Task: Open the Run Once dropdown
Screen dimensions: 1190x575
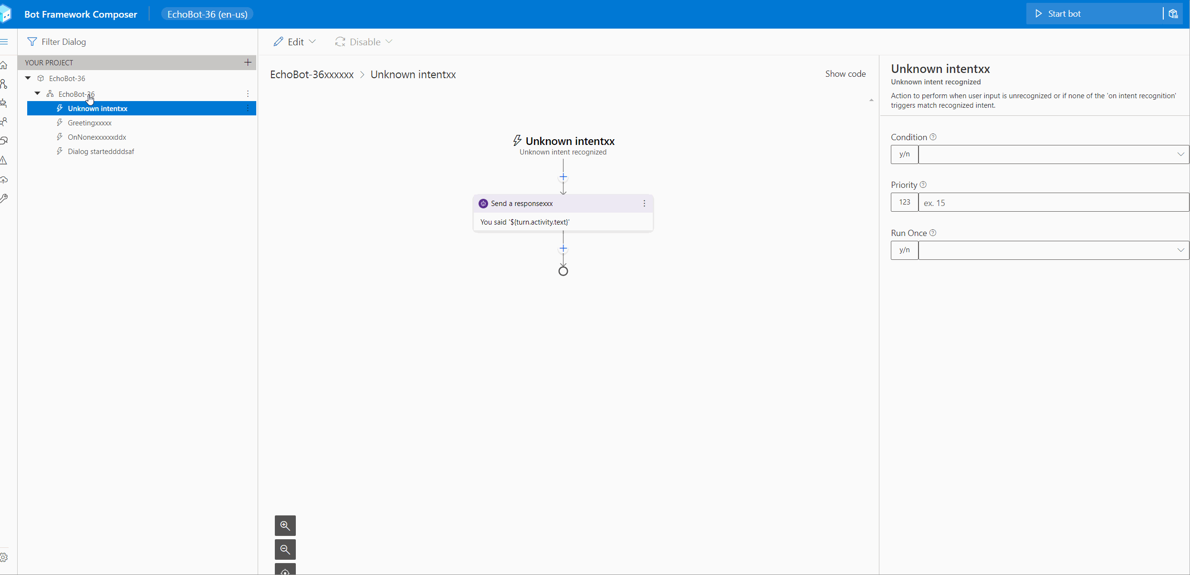Action: pyautogui.click(x=1053, y=250)
